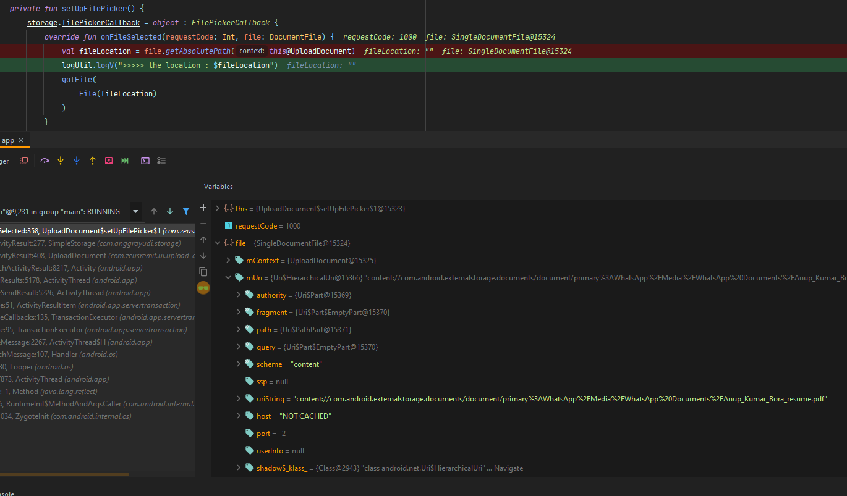
Task: Click the layout settings icon in debug toolbar
Action: coord(161,161)
